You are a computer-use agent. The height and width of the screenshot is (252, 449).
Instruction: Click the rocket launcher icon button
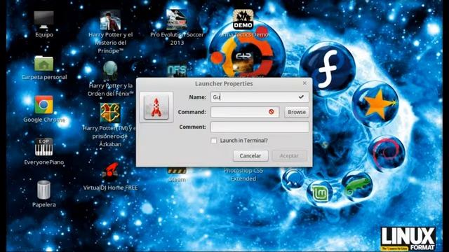[x=156, y=107]
